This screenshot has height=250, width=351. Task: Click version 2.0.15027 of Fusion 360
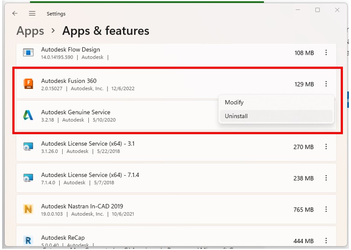[x=52, y=88]
